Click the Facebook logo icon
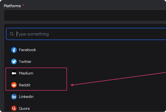 point(14,50)
